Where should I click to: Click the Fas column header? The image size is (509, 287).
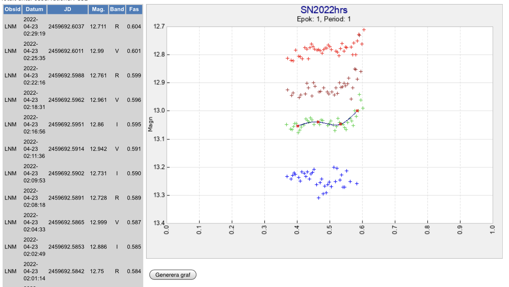click(x=134, y=9)
